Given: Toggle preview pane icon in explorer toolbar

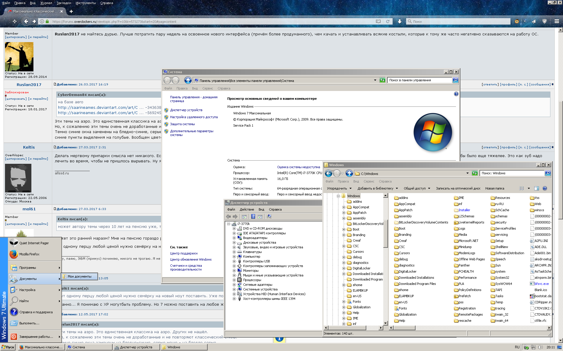Looking at the screenshot, I should click(536, 188).
